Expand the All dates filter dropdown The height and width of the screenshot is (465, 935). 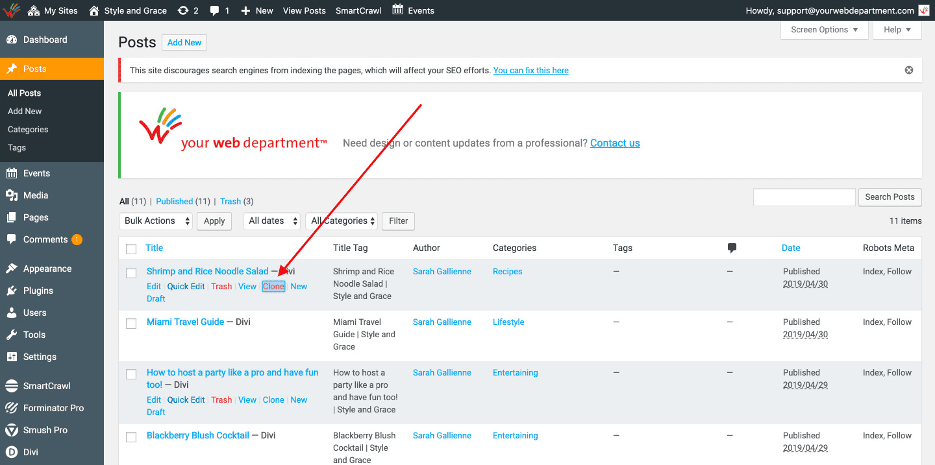click(x=271, y=221)
